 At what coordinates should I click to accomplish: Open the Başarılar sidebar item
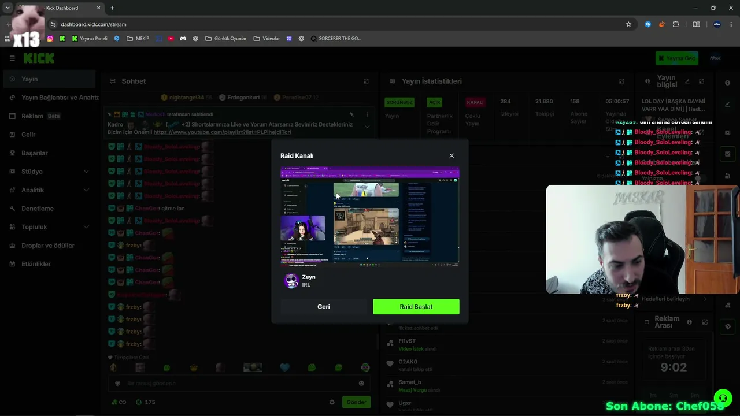[x=49, y=153]
